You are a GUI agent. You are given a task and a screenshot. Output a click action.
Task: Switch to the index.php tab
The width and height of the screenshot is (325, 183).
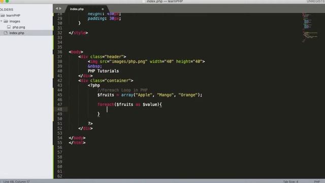[x=77, y=9]
